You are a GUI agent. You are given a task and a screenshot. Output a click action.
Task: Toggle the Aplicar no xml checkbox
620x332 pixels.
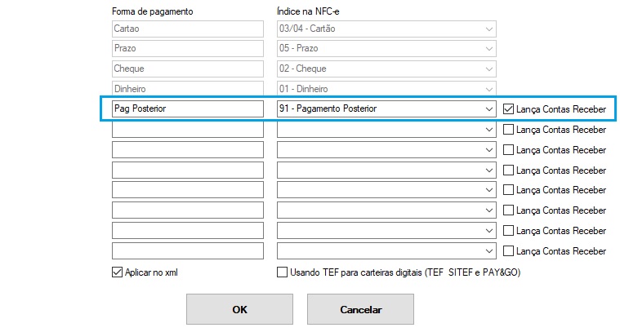point(117,272)
